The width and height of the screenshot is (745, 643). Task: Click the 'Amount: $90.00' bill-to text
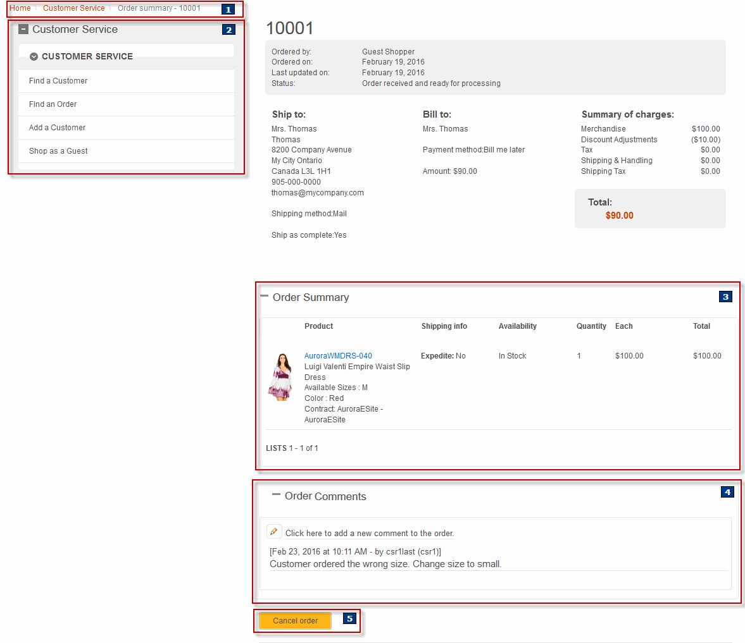450,171
